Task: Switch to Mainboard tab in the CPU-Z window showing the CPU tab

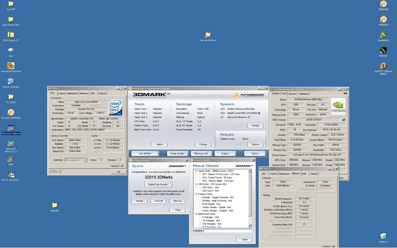Action: [x=72, y=93]
